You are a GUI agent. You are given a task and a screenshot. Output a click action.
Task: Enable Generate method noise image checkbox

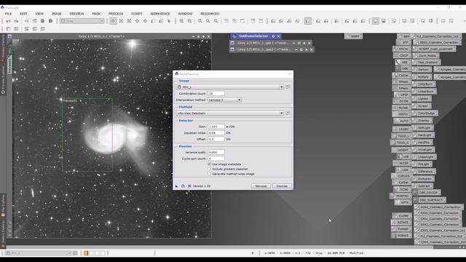[210, 174]
